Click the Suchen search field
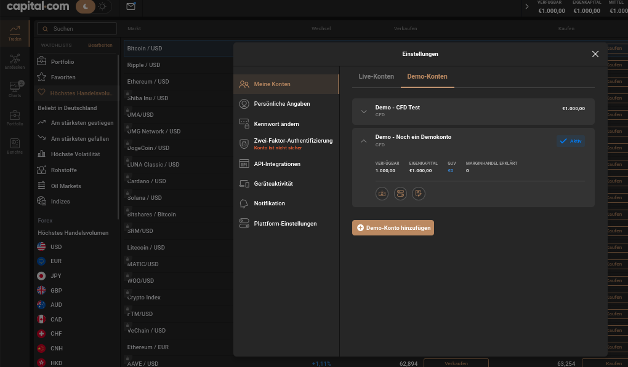The image size is (628, 367). [x=77, y=29]
